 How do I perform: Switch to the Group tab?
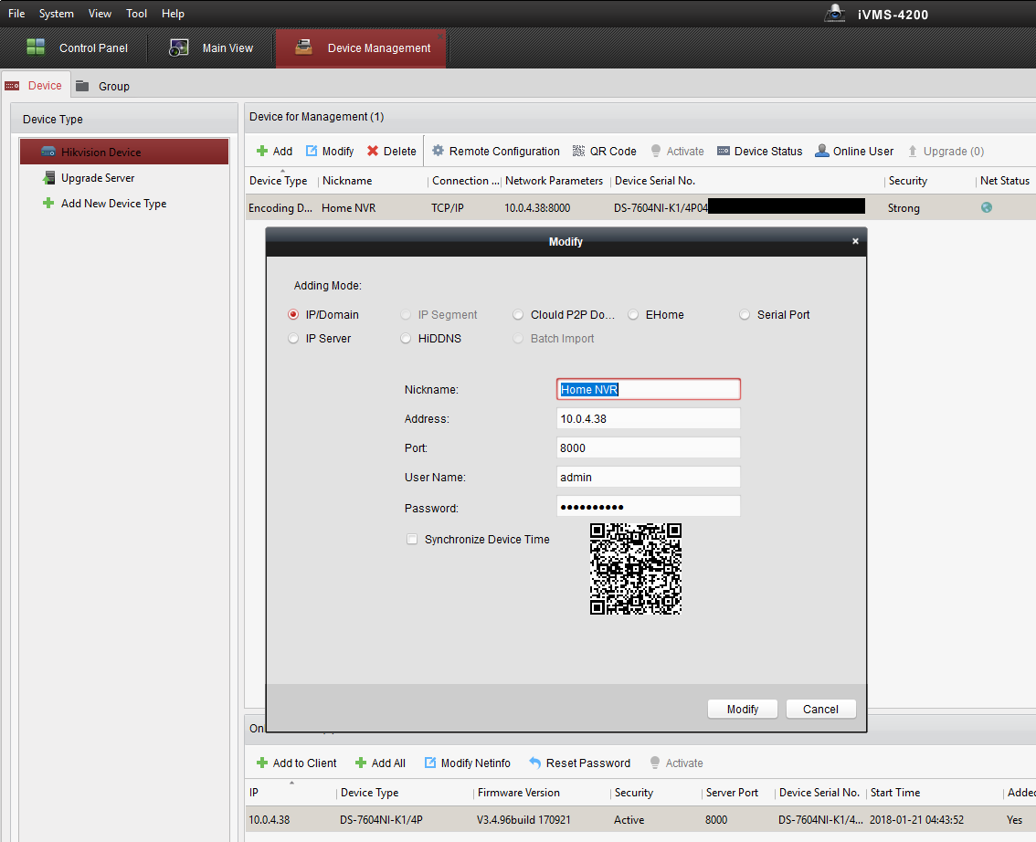[x=113, y=86]
